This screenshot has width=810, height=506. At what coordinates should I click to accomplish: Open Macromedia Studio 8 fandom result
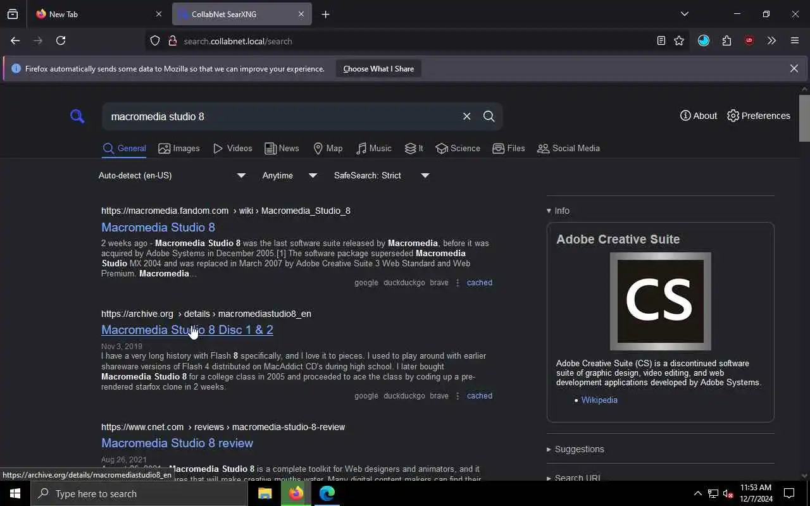158,227
